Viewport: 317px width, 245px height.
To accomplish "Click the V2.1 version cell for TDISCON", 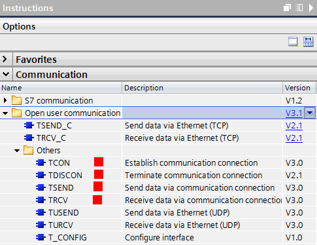I will 294,176.
